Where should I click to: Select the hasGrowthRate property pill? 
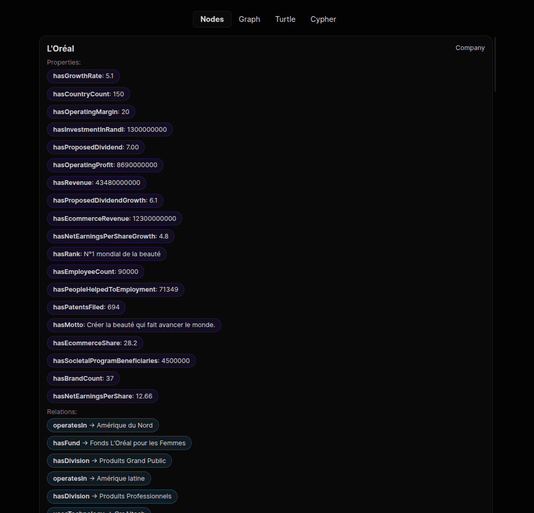tap(83, 76)
